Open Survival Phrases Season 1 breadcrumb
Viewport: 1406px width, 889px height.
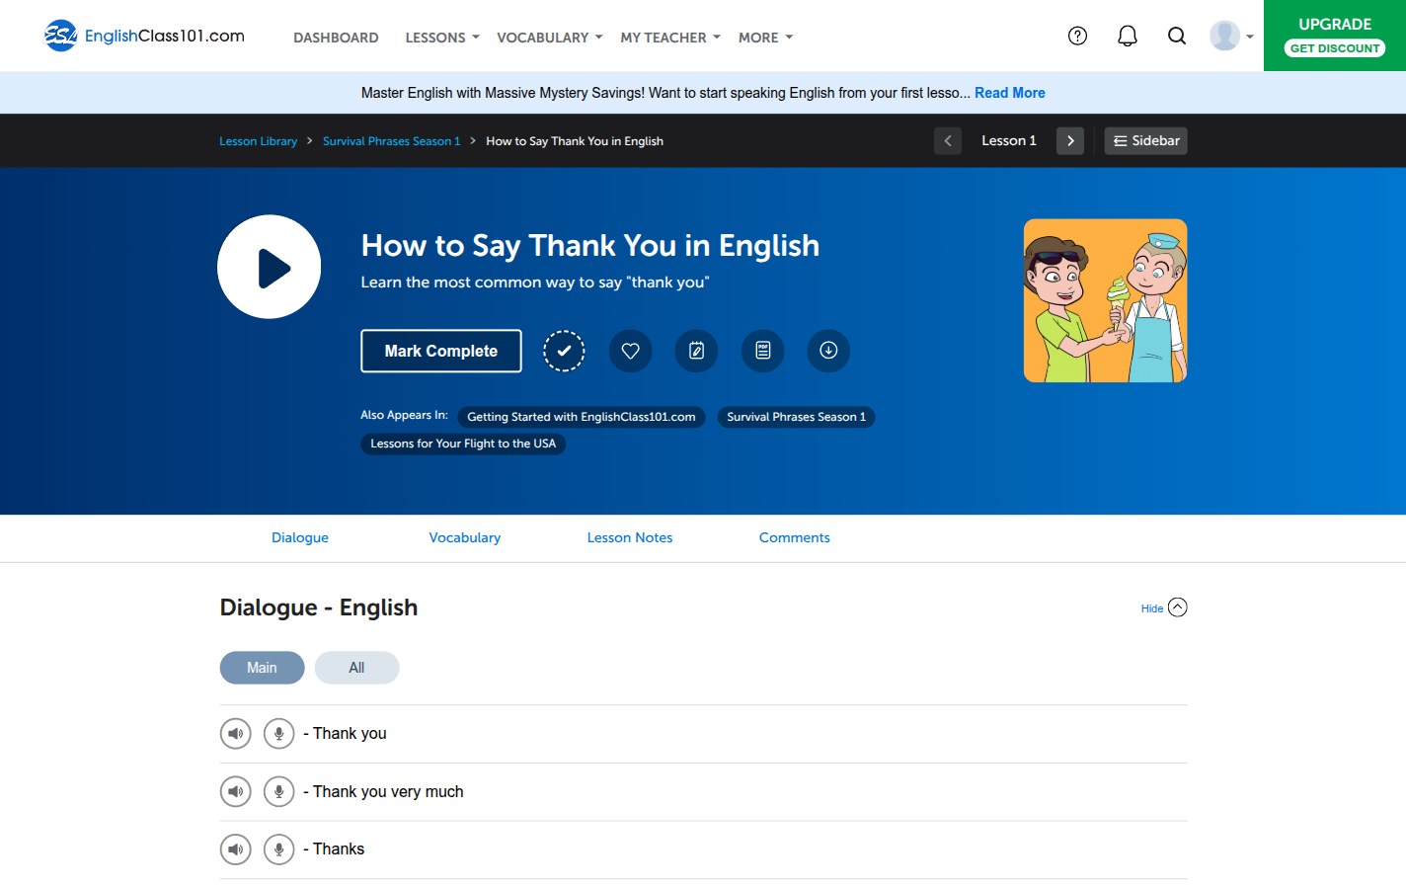[x=391, y=141]
